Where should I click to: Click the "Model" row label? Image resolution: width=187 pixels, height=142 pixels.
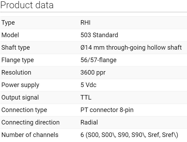pos(10,35)
